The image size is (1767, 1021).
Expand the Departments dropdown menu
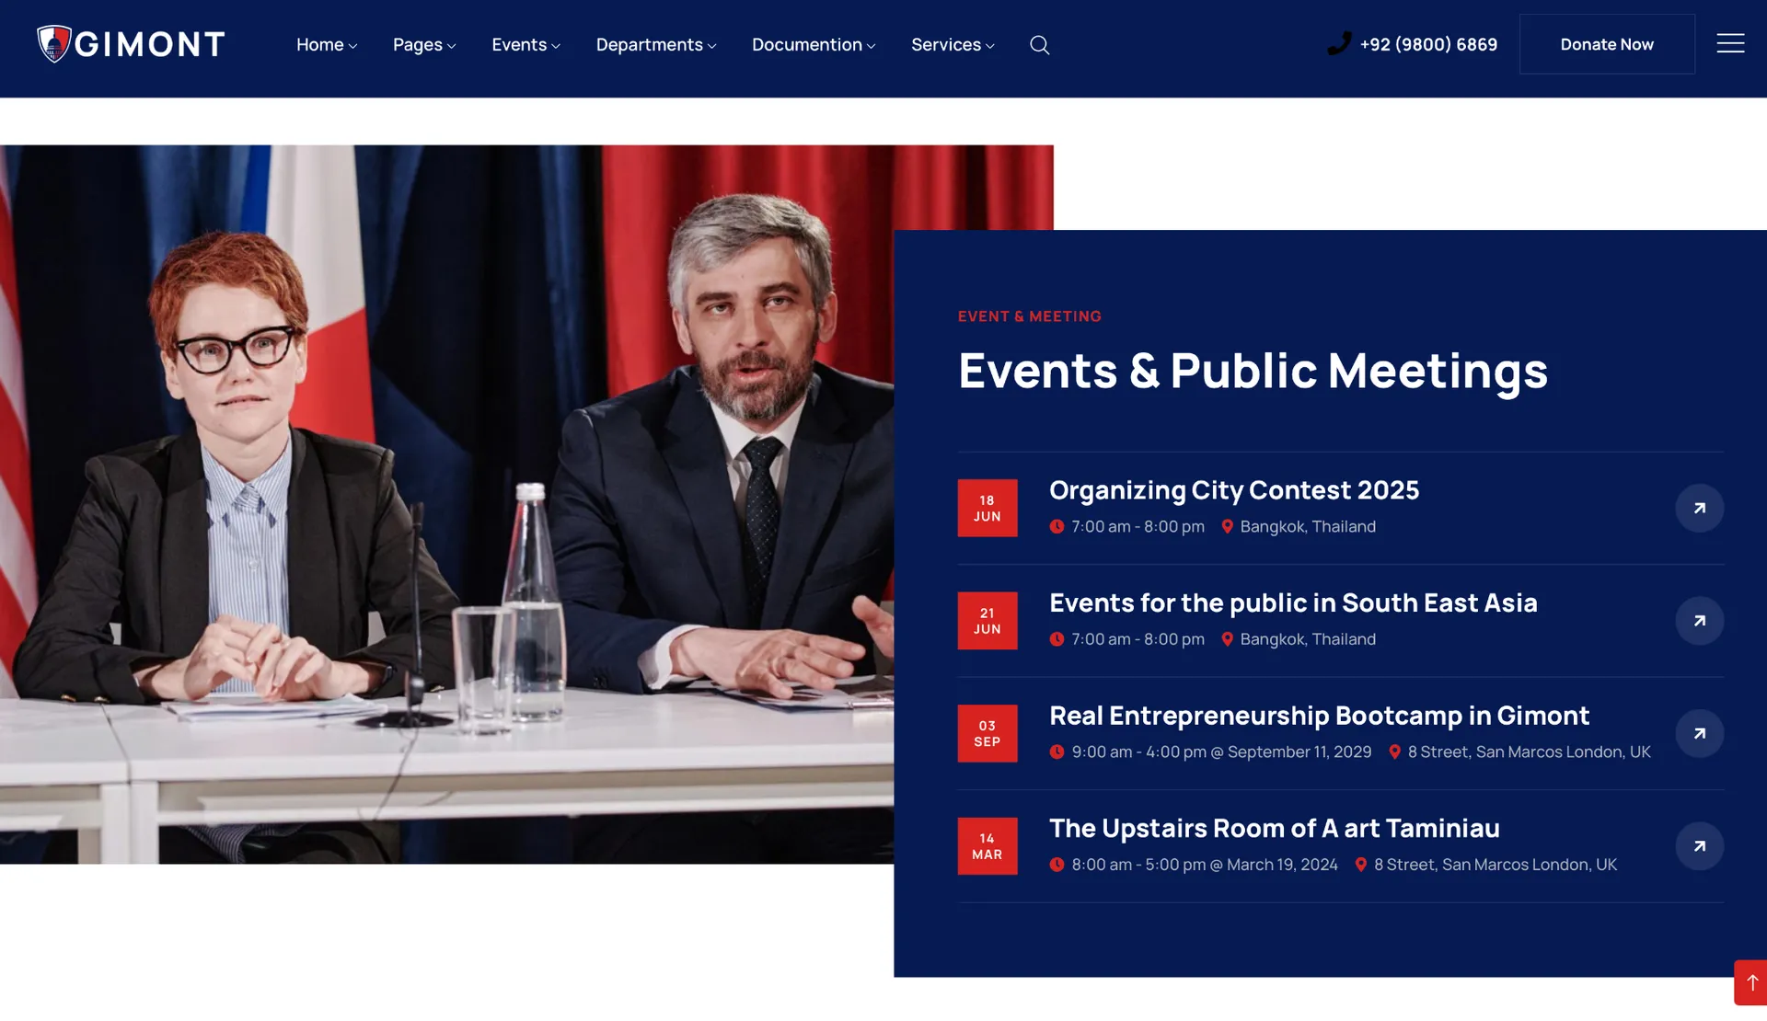coord(655,45)
